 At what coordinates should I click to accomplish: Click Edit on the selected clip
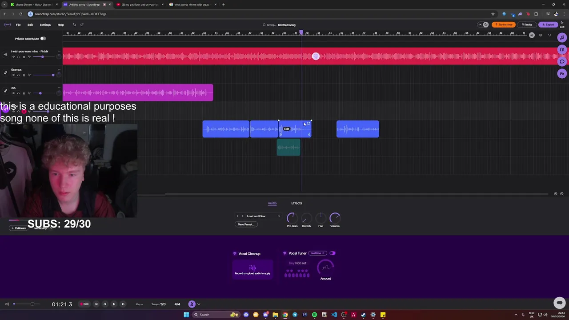tap(287, 129)
